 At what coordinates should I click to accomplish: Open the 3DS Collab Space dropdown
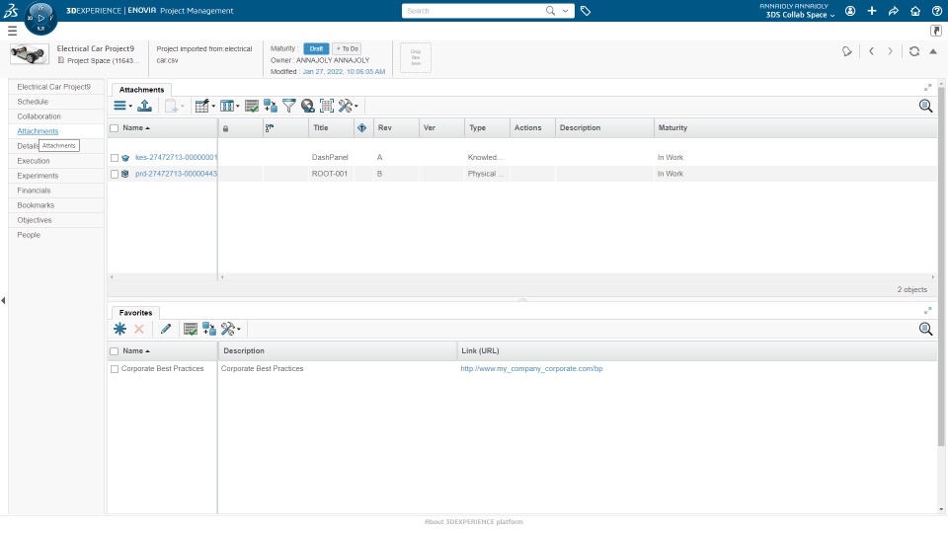point(800,15)
